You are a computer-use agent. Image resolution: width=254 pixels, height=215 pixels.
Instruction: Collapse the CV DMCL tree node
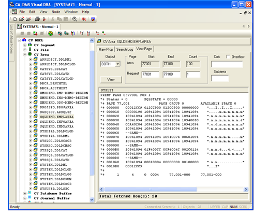click(19, 40)
